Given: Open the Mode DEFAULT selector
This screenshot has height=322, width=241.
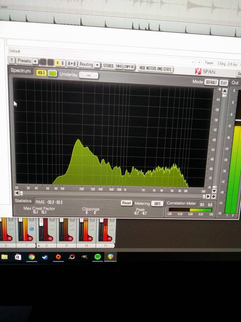Looking at the screenshot, I should click(x=211, y=82).
